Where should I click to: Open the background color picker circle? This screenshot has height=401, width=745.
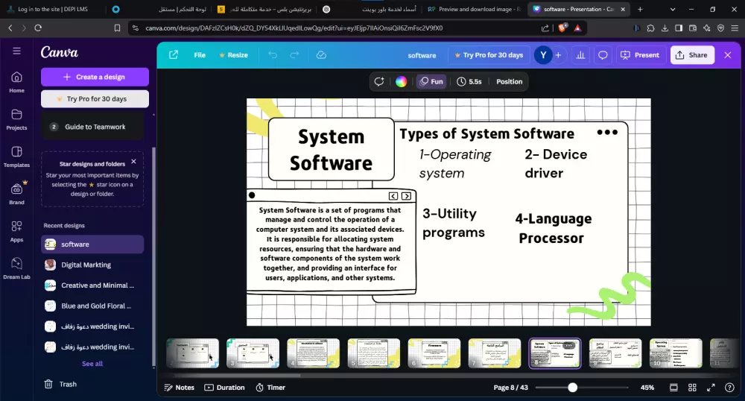(401, 82)
